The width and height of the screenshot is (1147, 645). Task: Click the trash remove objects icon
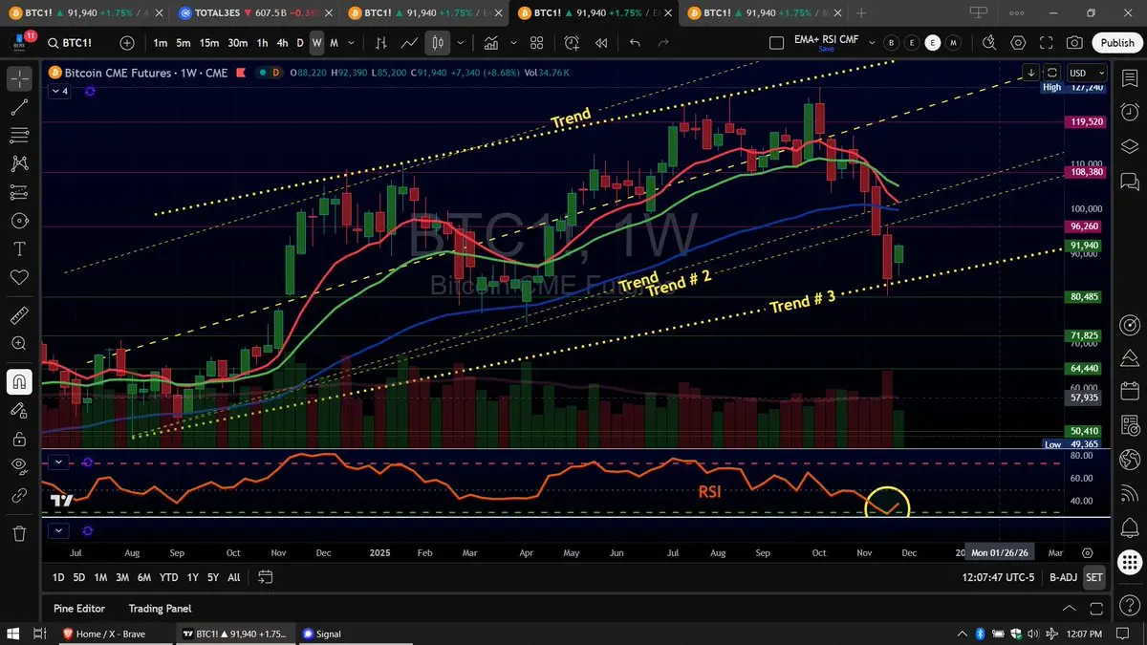pyautogui.click(x=19, y=533)
